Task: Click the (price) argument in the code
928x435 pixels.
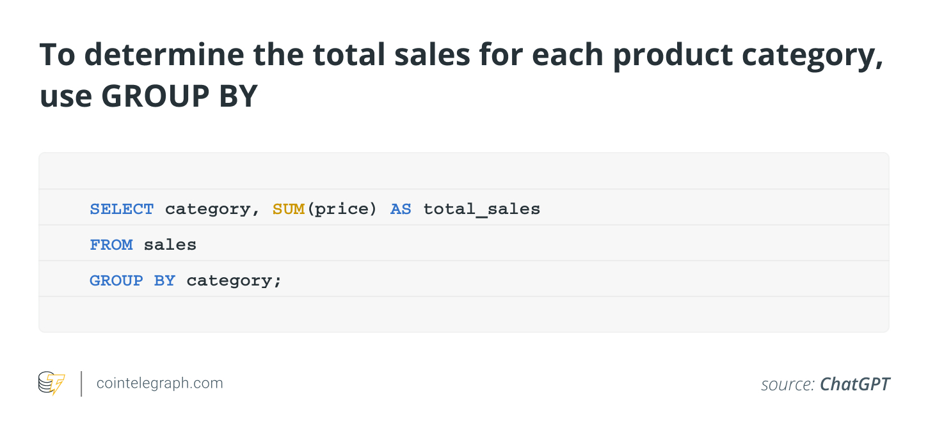Action: [342, 209]
